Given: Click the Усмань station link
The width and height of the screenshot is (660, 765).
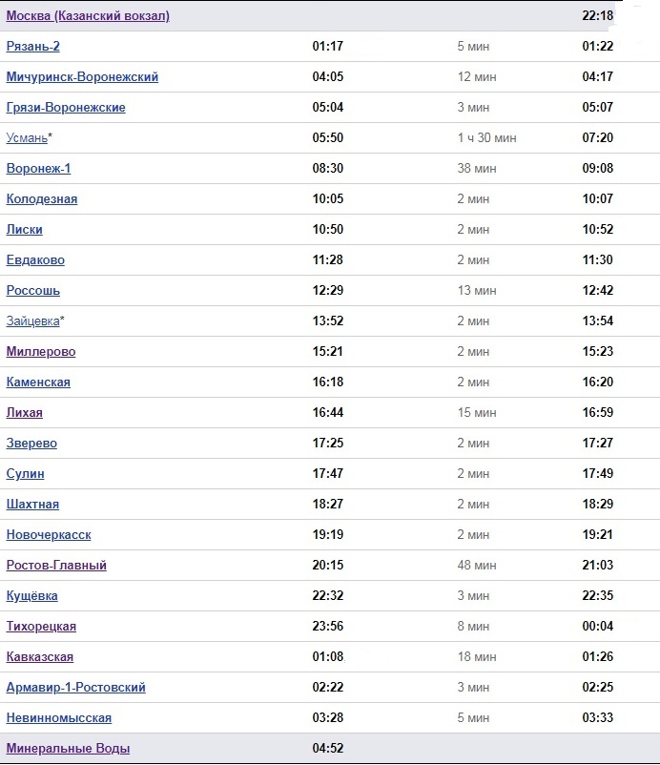Looking at the screenshot, I should (27, 138).
